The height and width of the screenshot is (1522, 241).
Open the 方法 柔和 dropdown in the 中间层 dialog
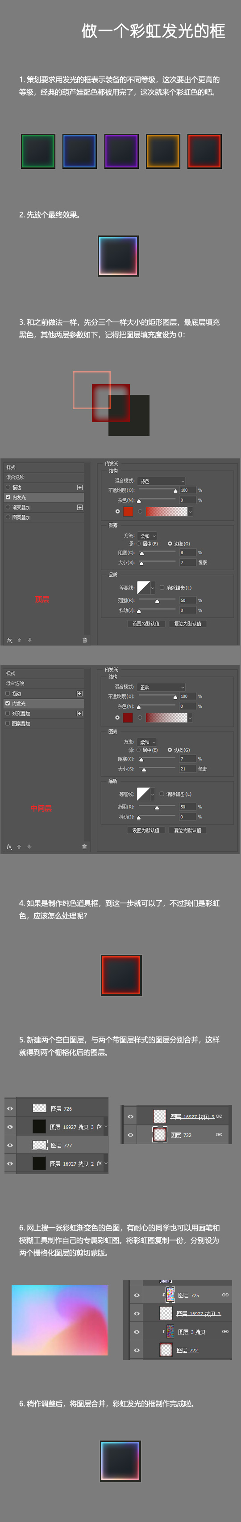pyautogui.click(x=147, y=742)
